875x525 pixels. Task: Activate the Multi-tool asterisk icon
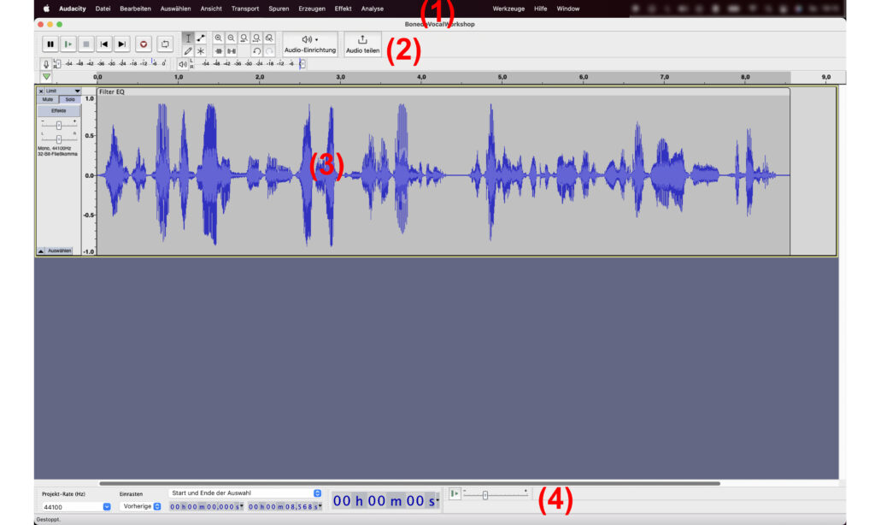[200, 50]
